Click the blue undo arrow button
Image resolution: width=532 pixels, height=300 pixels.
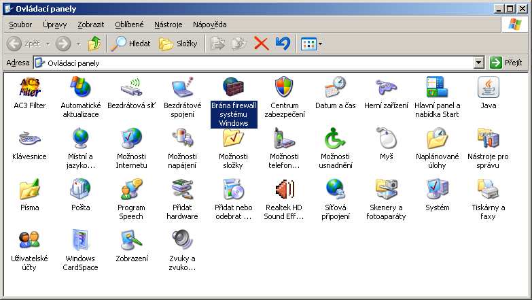coord(283,44)
